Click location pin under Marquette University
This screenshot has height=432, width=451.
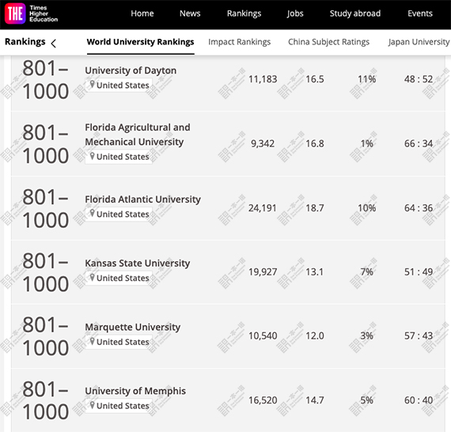click(x=92, y=341)
